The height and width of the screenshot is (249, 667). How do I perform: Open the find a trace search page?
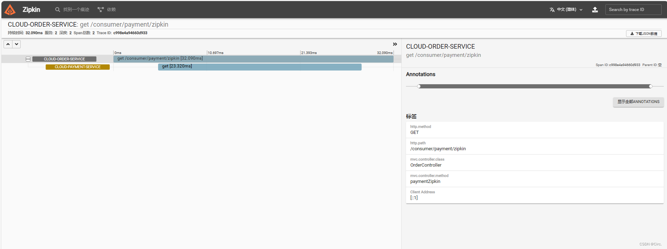coord(72,10)
